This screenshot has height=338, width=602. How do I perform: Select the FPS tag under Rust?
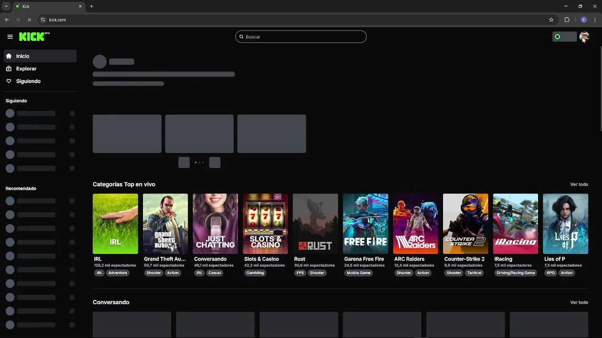coord(300,273)
